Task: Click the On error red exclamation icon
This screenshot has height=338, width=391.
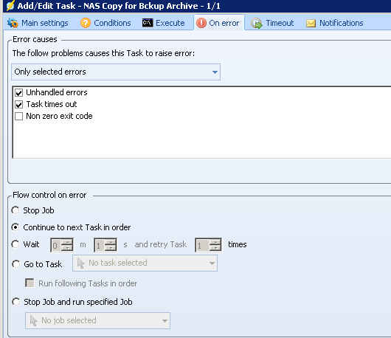Action: coord(201,23)
